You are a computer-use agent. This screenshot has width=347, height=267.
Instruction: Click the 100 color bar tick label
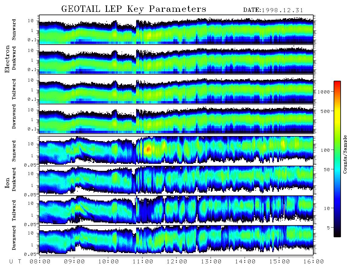325,150
